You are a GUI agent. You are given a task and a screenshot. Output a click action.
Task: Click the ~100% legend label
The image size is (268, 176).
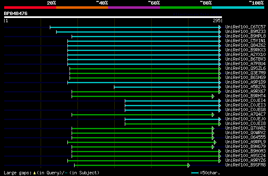click(256, 3)
